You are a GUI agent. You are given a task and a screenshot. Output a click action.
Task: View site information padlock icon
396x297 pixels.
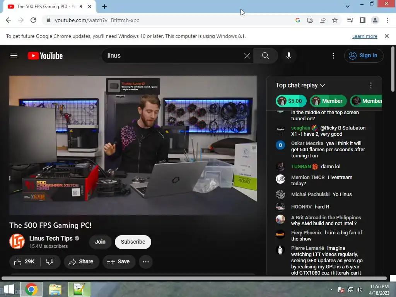pos(49,20)
